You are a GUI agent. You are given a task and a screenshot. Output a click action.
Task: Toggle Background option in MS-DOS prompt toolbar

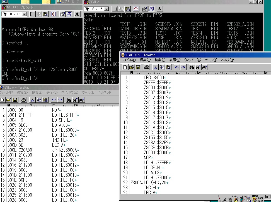(x=69, y=14)
